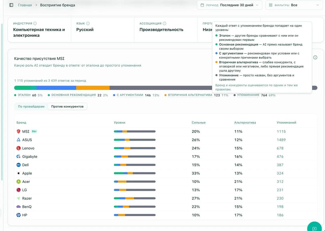
Task: Open Apple mentions count 324
Action: [280, 173]
